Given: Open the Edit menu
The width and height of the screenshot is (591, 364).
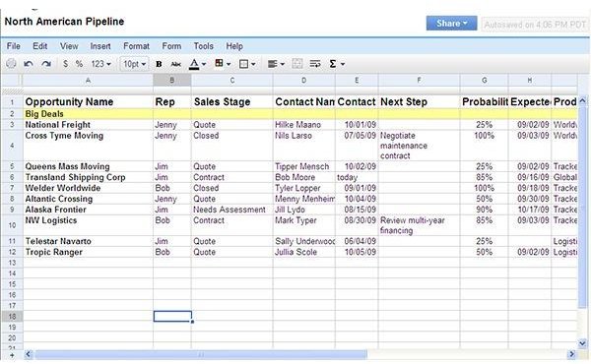Looking at the screenshot, I should pos(40,46).
